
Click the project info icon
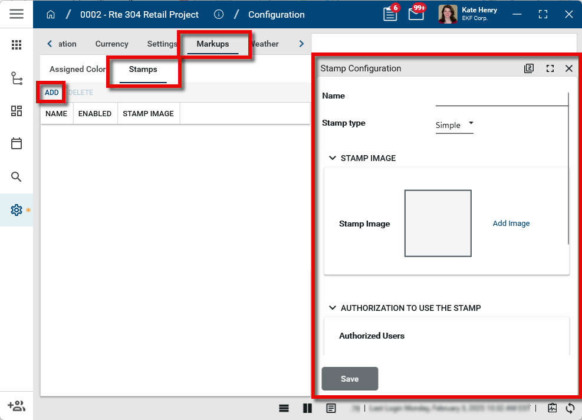219,15
